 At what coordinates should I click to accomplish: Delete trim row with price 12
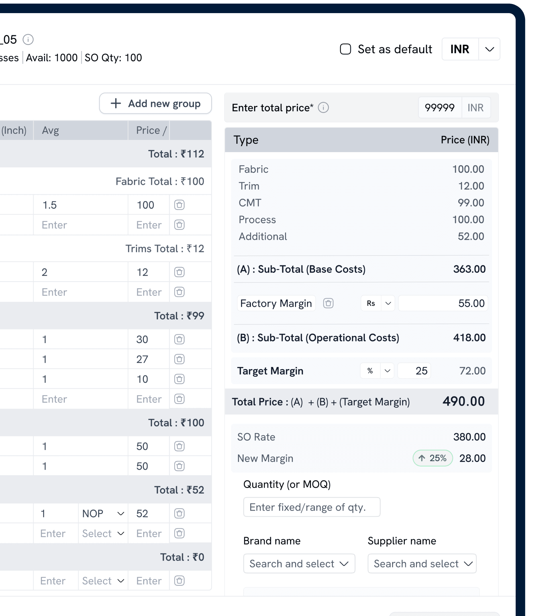click(x=179, y=272)
